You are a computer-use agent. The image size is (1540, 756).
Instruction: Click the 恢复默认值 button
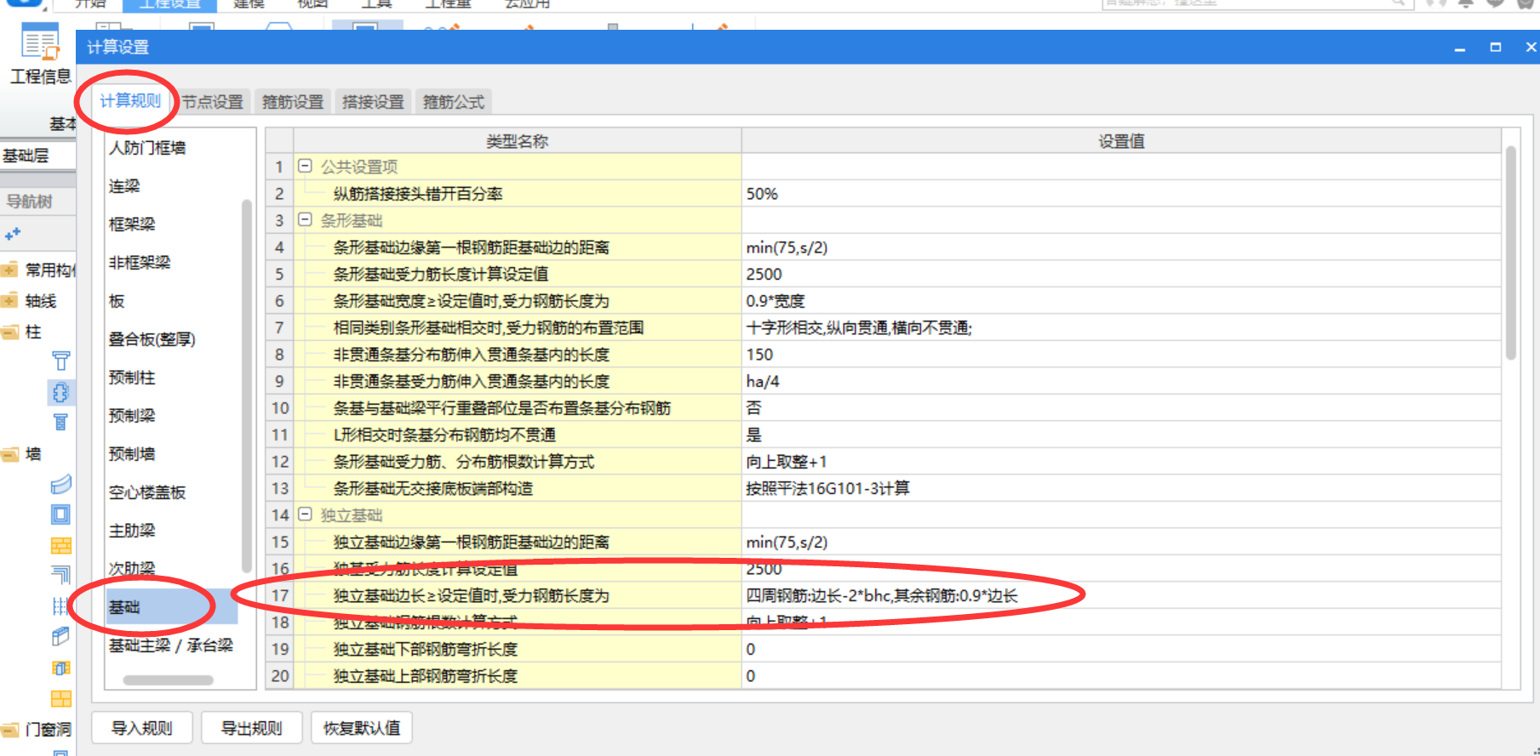tap(362, 728)
